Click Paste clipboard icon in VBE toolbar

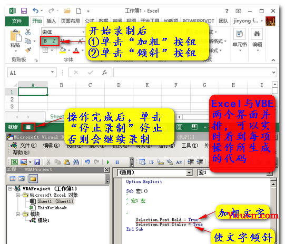tap(67, 162)
